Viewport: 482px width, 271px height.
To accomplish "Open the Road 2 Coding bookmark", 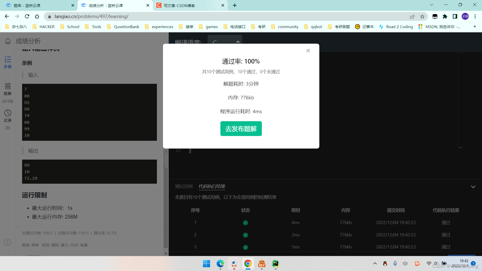I will 397,27.
